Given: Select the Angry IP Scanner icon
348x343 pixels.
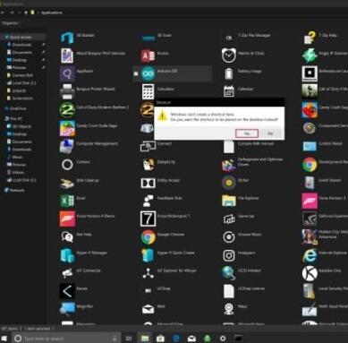Looking at the screenshot, I should click(310, 56).
